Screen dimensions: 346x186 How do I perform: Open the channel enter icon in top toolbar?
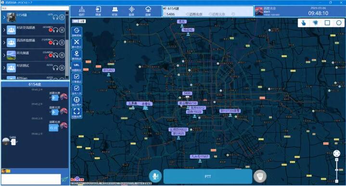98,11
